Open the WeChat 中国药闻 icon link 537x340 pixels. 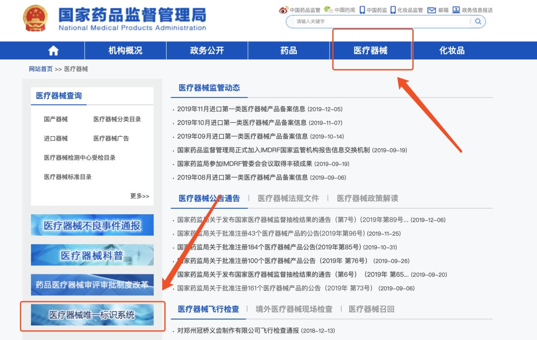click(328, 10)
